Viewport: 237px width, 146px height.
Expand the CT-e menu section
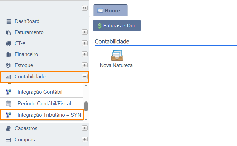[84, 43]
